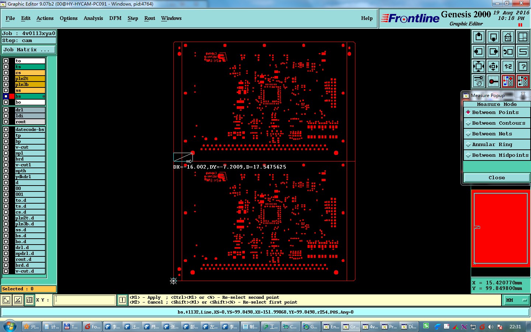Image resolution: width=531 pixels, height=332 pixels.
Task: Open the wrench and pen tools icon
Action: pos(479,81)
